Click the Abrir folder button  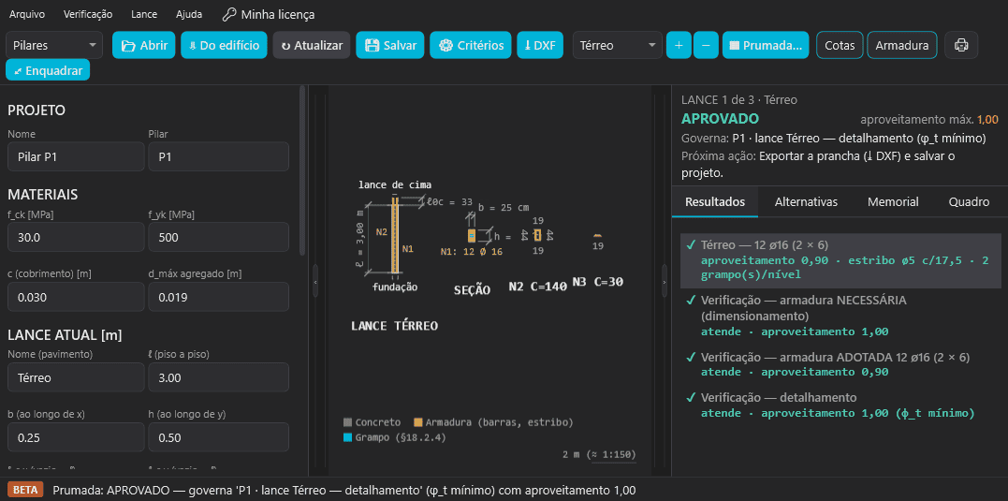(144, 45)
